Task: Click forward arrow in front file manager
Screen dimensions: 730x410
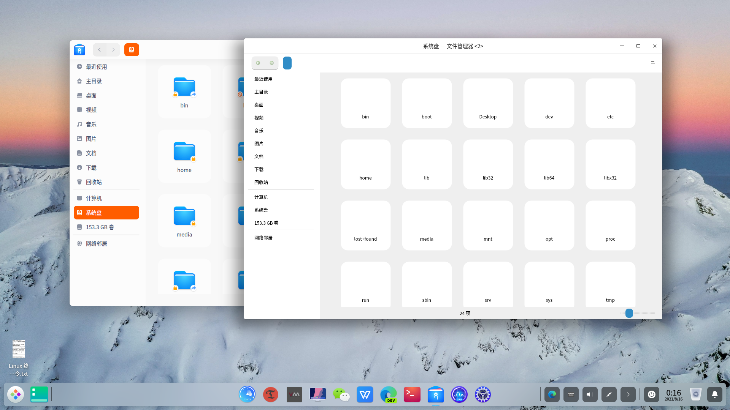Action: 272,63
